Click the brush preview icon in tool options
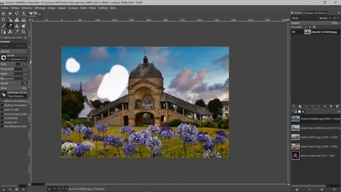This screenshot has height=192, width=341. tap(4, 58)
